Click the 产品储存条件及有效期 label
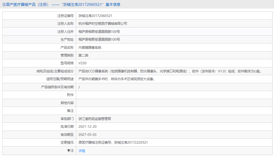This screenshot has width=274, height=157. [x=57, y=87]
